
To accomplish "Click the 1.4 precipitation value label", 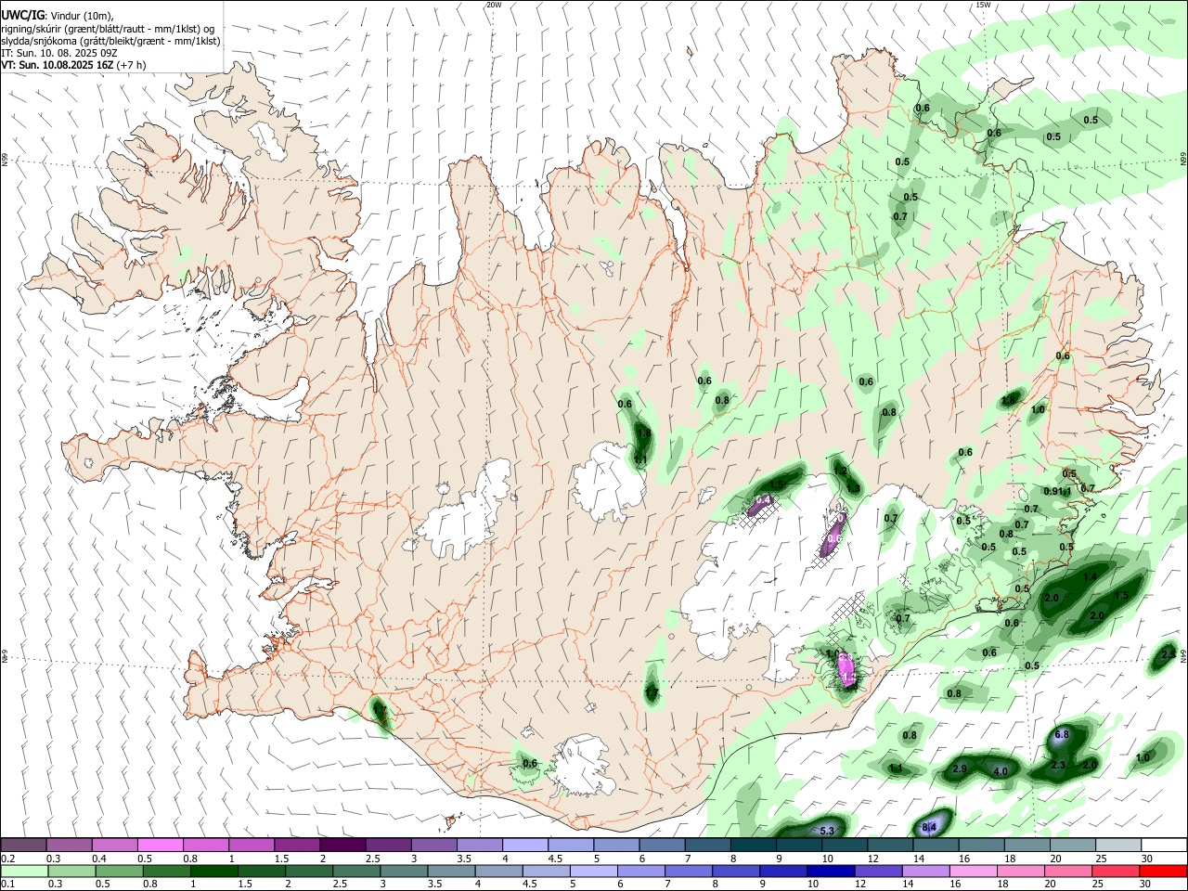I will [1090, 576].
